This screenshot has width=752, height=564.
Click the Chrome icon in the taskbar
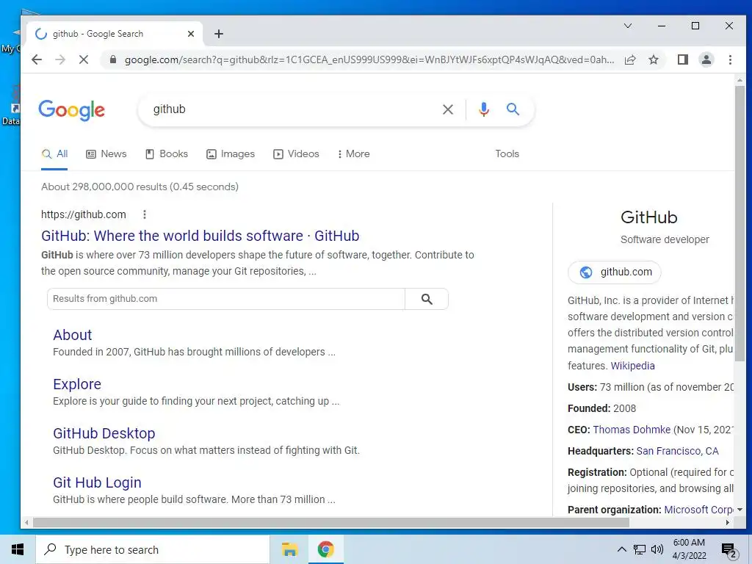click(x=325, y=549)
